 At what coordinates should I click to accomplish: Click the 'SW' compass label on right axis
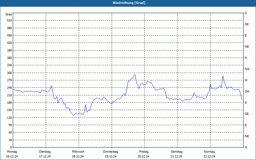coord(247,92)
